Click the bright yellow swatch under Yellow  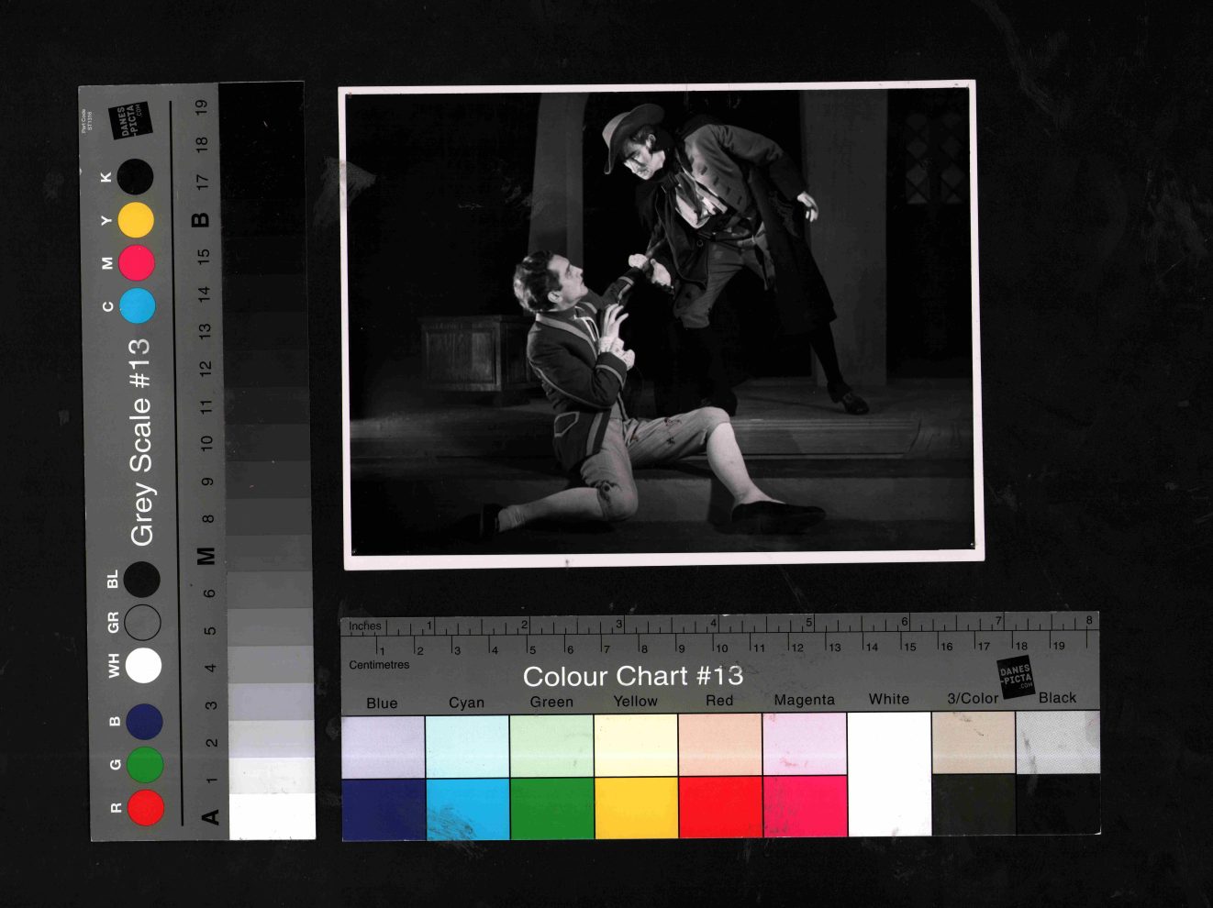[x=636, y=808]
